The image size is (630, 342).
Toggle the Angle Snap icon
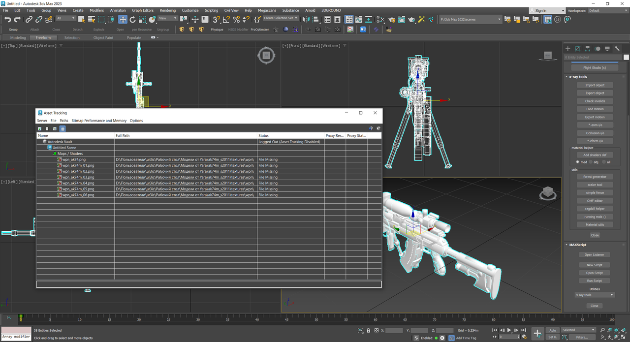coord(226,19)
